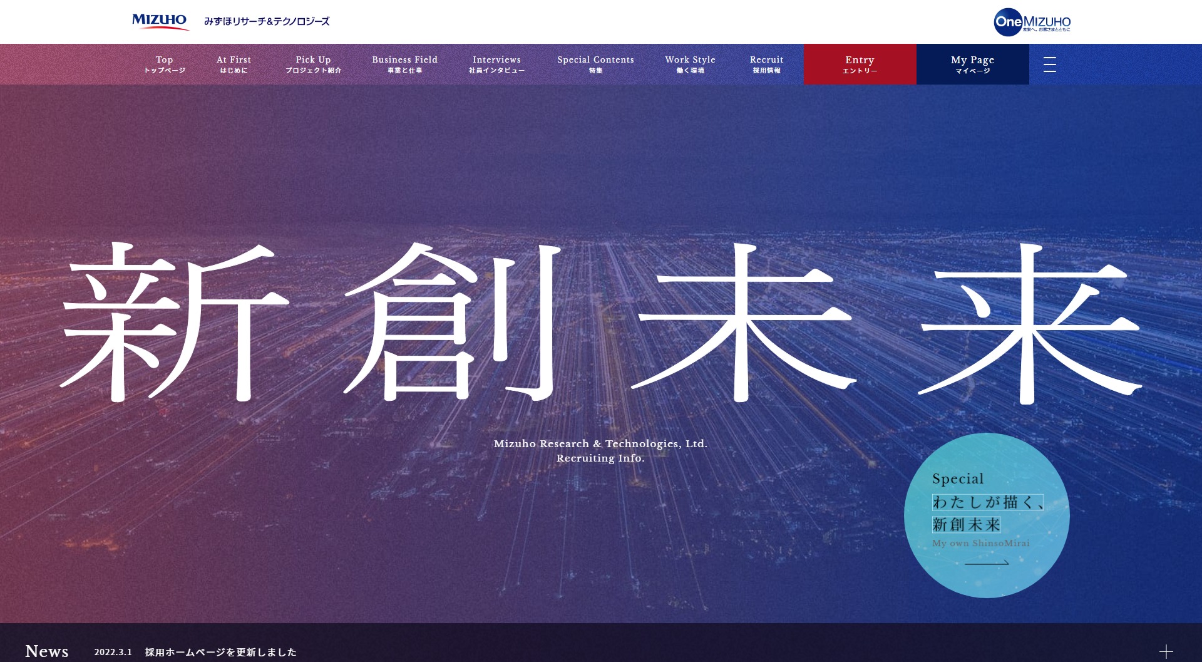Select Business Field in navigation
Image resolution: width=1202 pixels, height=662 pixels.
coord(404,65)
